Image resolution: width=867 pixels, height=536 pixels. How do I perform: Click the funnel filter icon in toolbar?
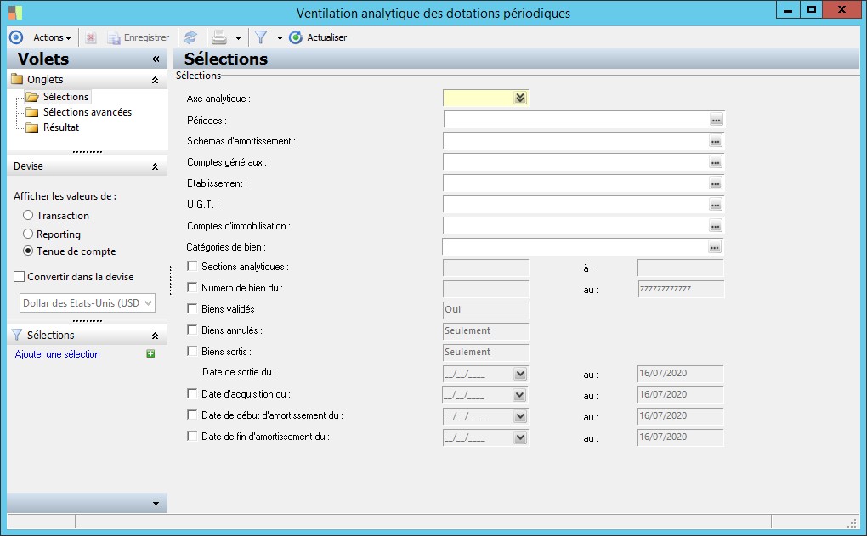(261, 37)
